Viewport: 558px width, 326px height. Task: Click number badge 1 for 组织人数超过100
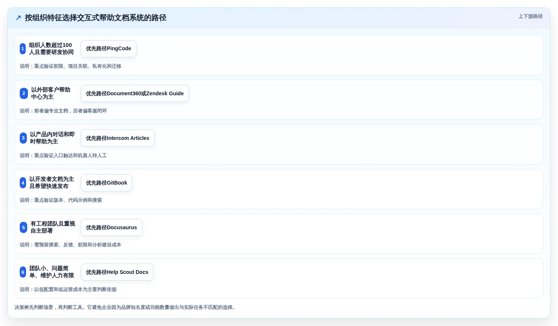coord(23,49)
